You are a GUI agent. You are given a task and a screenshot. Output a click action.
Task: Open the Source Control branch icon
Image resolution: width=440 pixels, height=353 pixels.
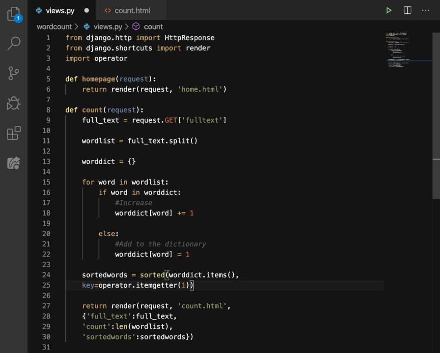click(14, 73)
